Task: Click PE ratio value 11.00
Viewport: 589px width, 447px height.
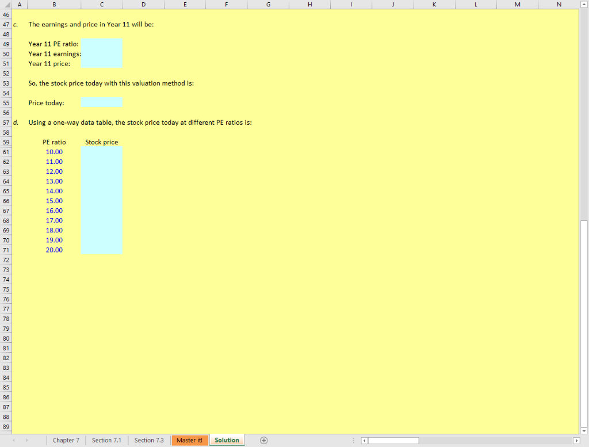Action: [54, 162]
